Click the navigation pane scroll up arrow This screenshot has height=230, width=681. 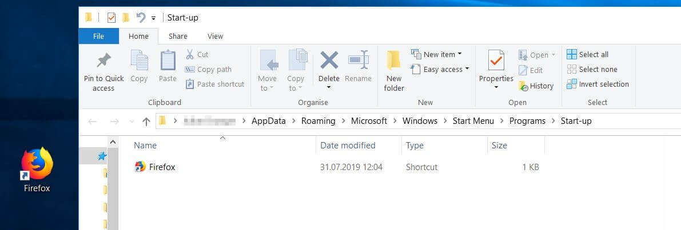click(x=112, y=142)
